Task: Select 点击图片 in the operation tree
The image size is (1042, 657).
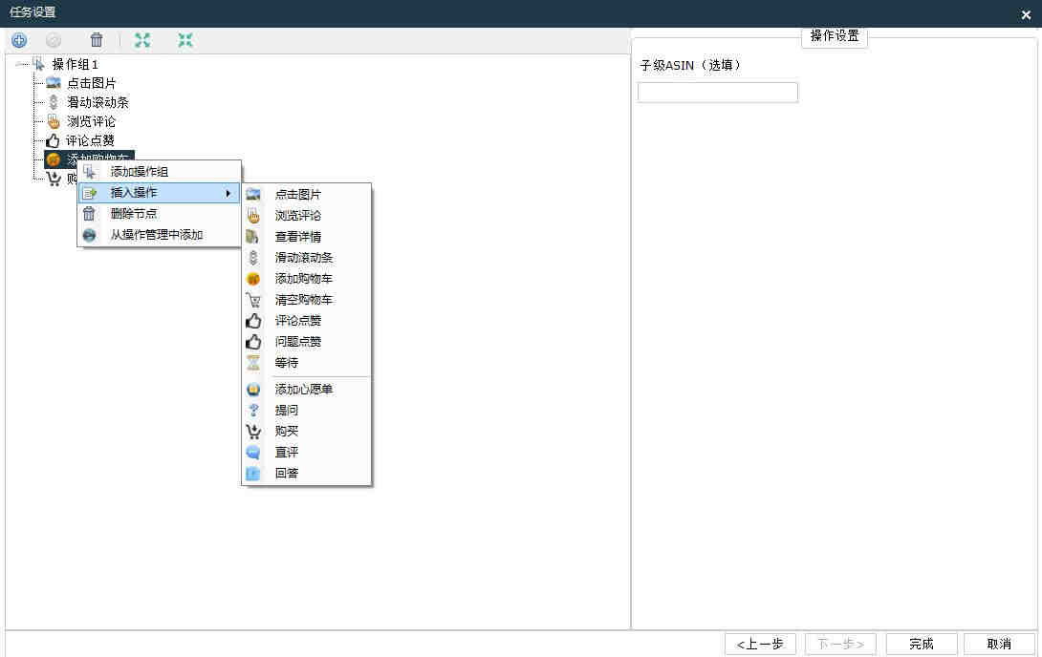Action: [92, 84]
